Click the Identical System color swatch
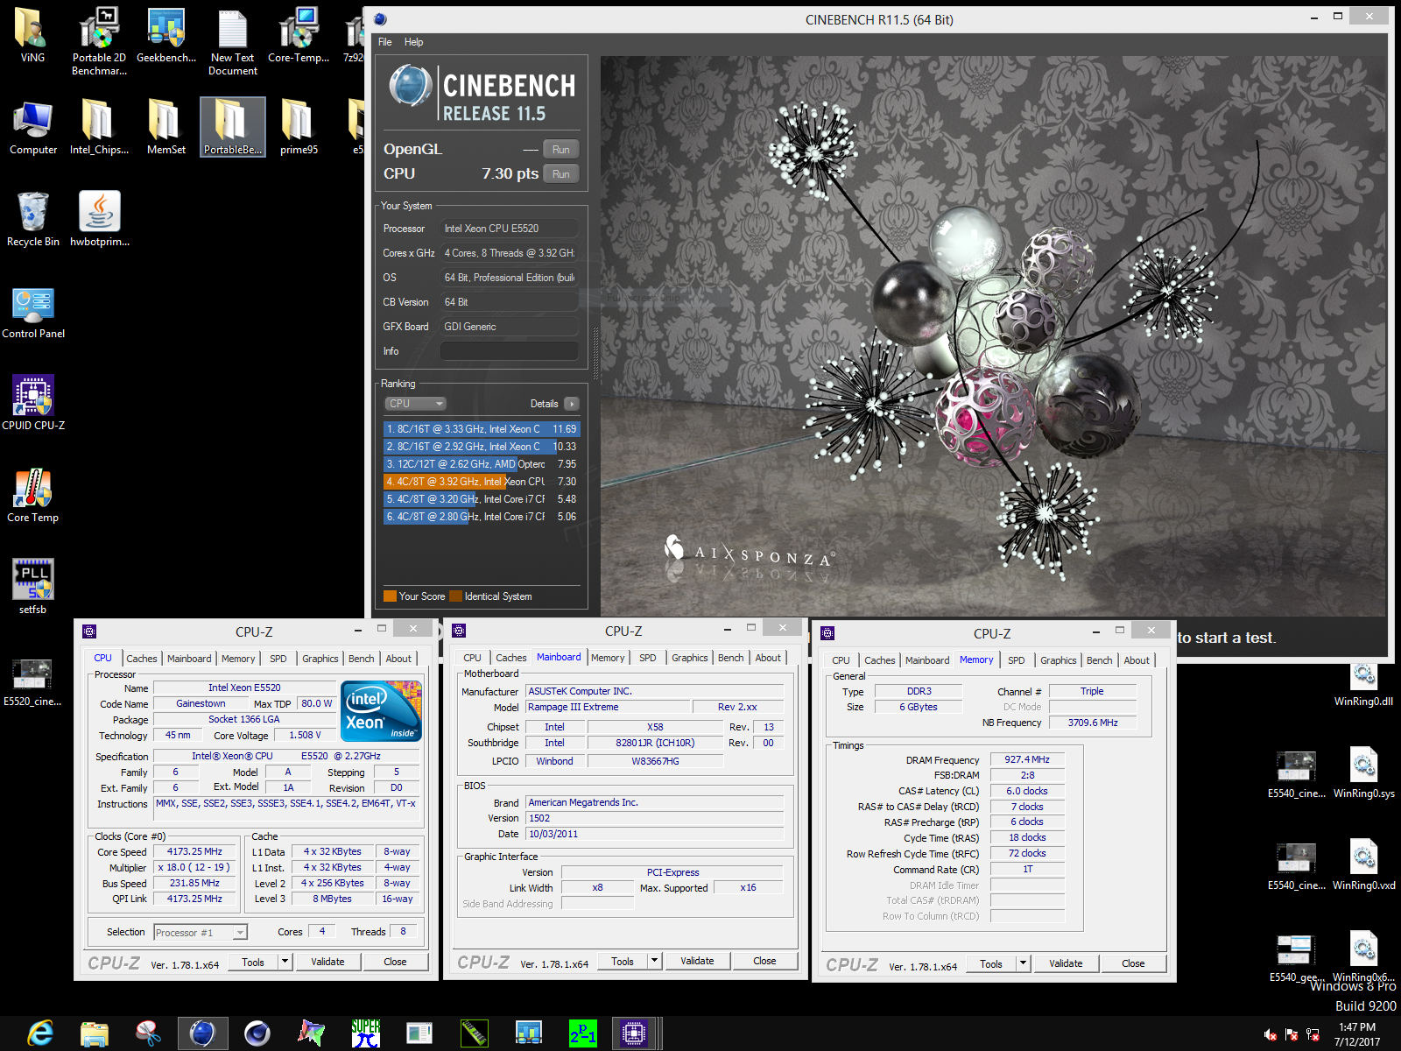The height and width of the screenshot is (1051, 1401). pos(455,596)
